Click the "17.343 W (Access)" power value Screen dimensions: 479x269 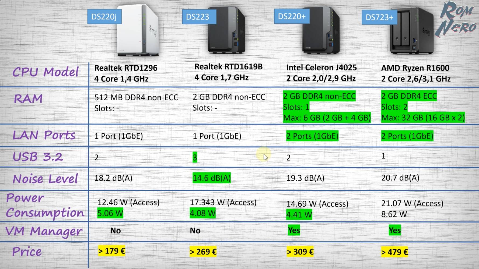coord(223,202)
